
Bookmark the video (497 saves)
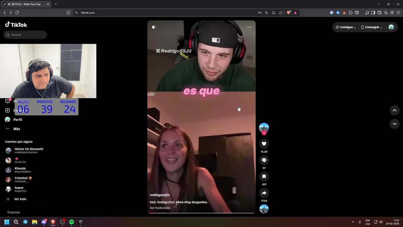click(264, 177)
